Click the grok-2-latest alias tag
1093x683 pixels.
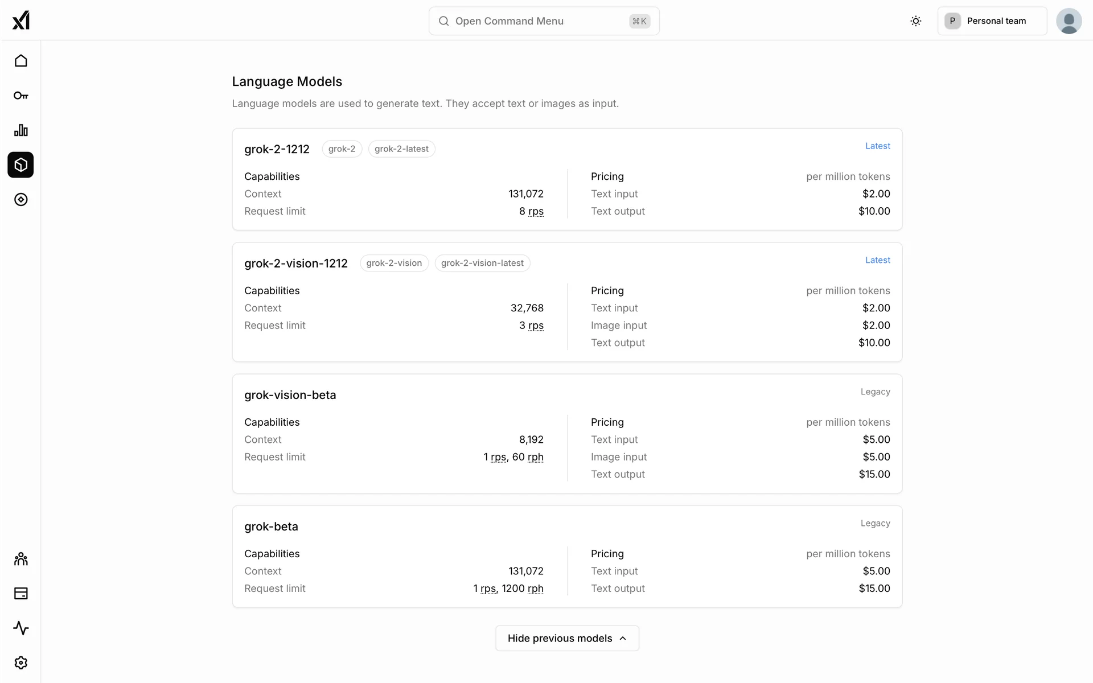pos(401,149)
